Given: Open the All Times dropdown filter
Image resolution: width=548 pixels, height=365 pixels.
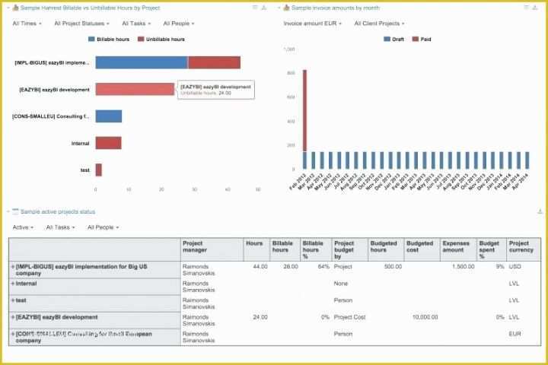Looking at the screenshot, I should pyautogui.click(x=27, y=24).
